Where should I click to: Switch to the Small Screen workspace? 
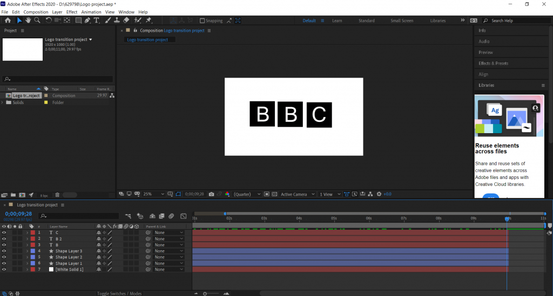pos(402,20)
